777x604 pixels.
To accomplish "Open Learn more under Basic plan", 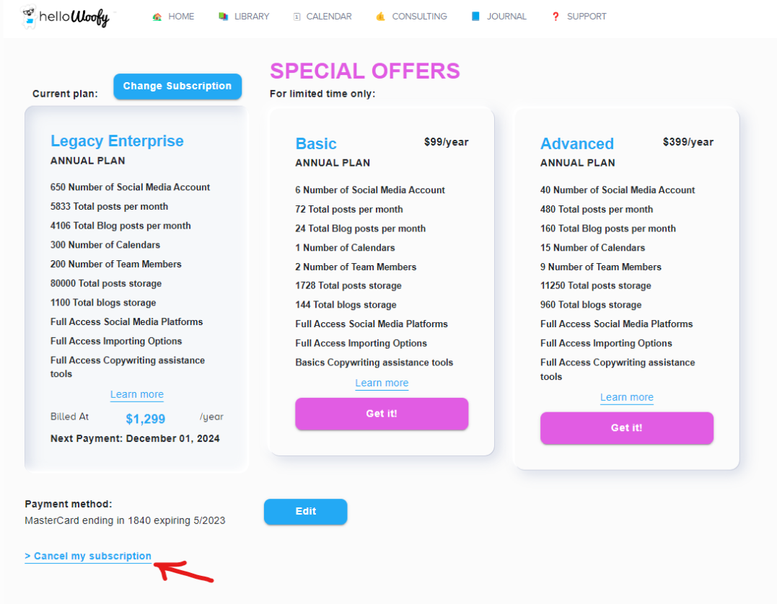I will pyautogui.click(x=382, y=383).
